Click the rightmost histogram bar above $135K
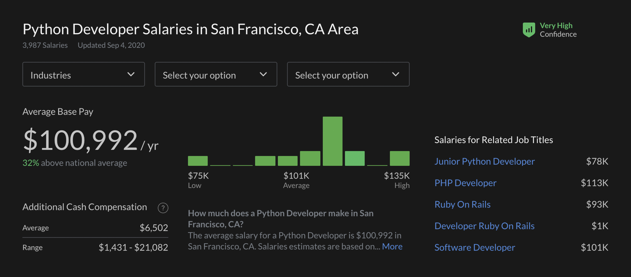Viewport: 631px width, 277px height. tap(400, 159)
